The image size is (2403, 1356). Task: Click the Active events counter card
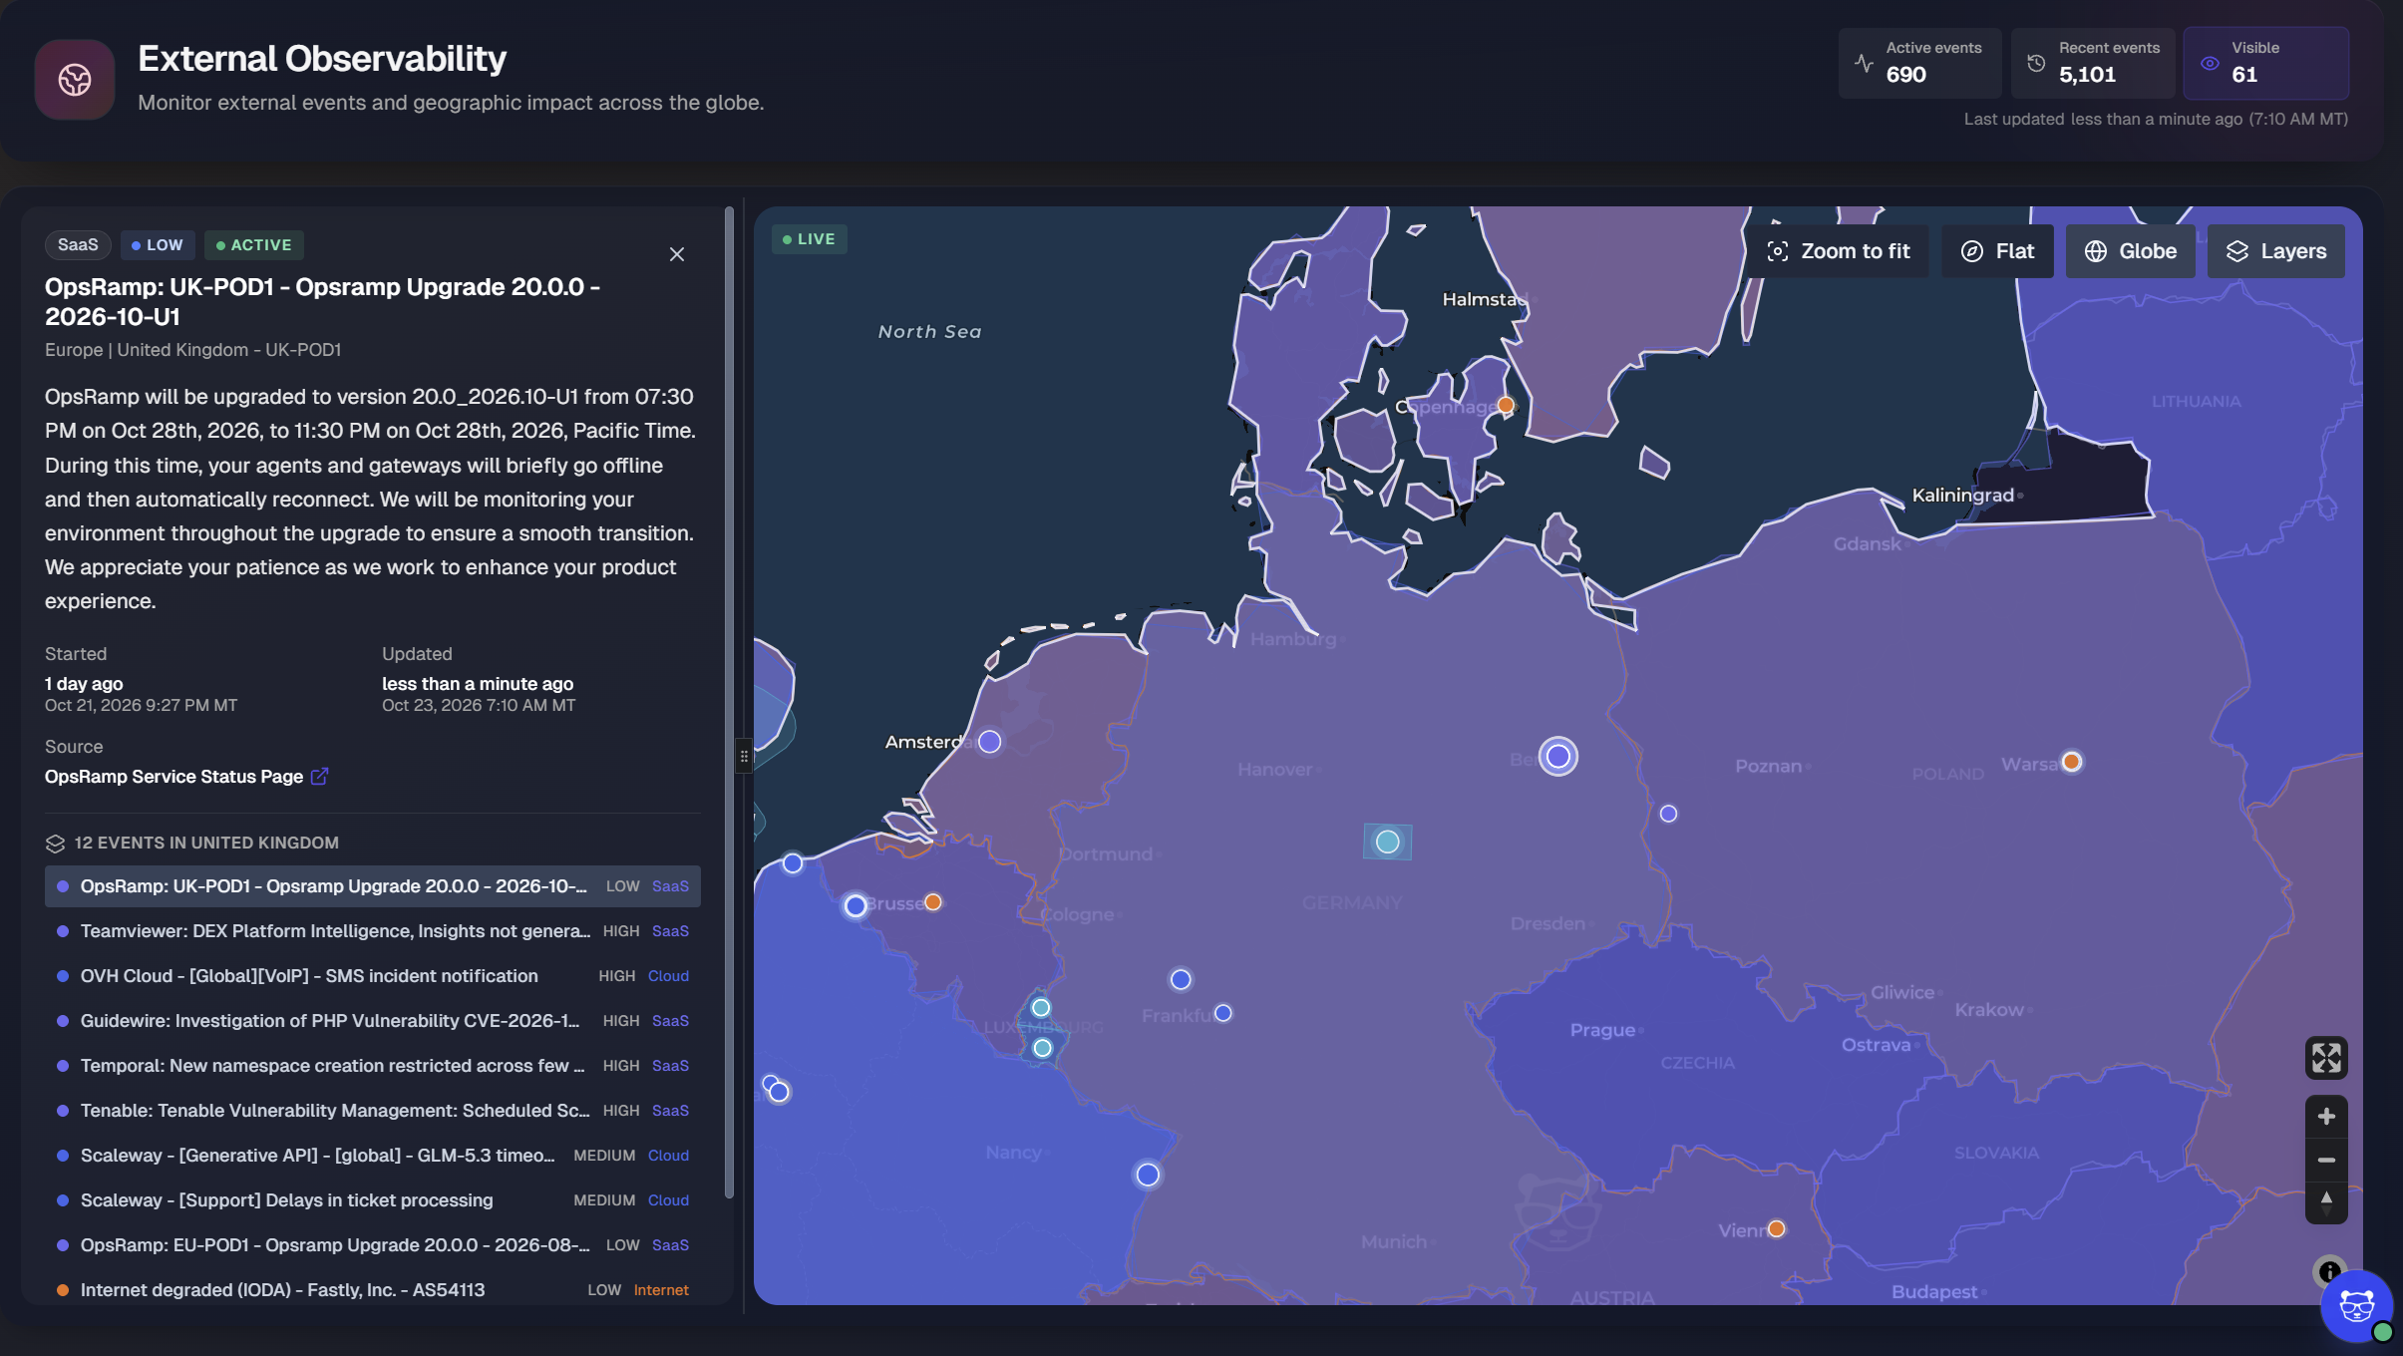1919,63
